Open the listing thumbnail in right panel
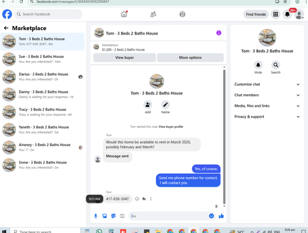308x233 pixels. coord(267,38)
